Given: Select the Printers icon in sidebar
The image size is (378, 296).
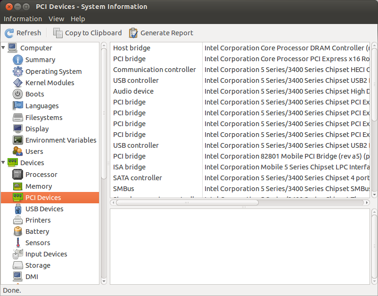Looking at the screenshot, I should [18, 220].
